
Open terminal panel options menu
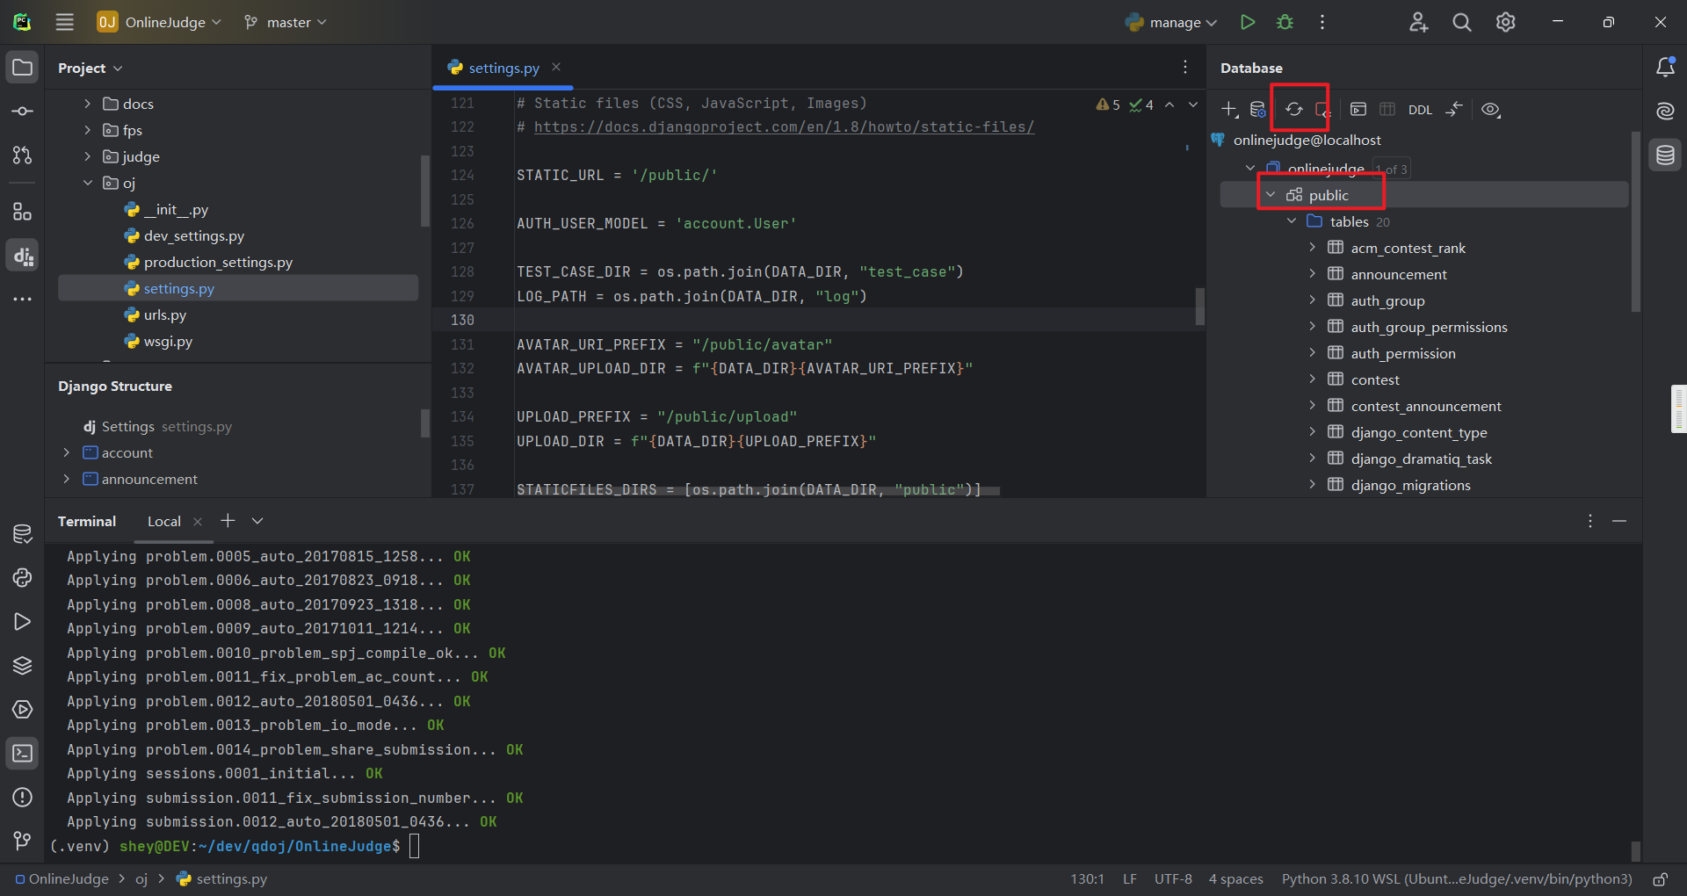click(1590, 521)
